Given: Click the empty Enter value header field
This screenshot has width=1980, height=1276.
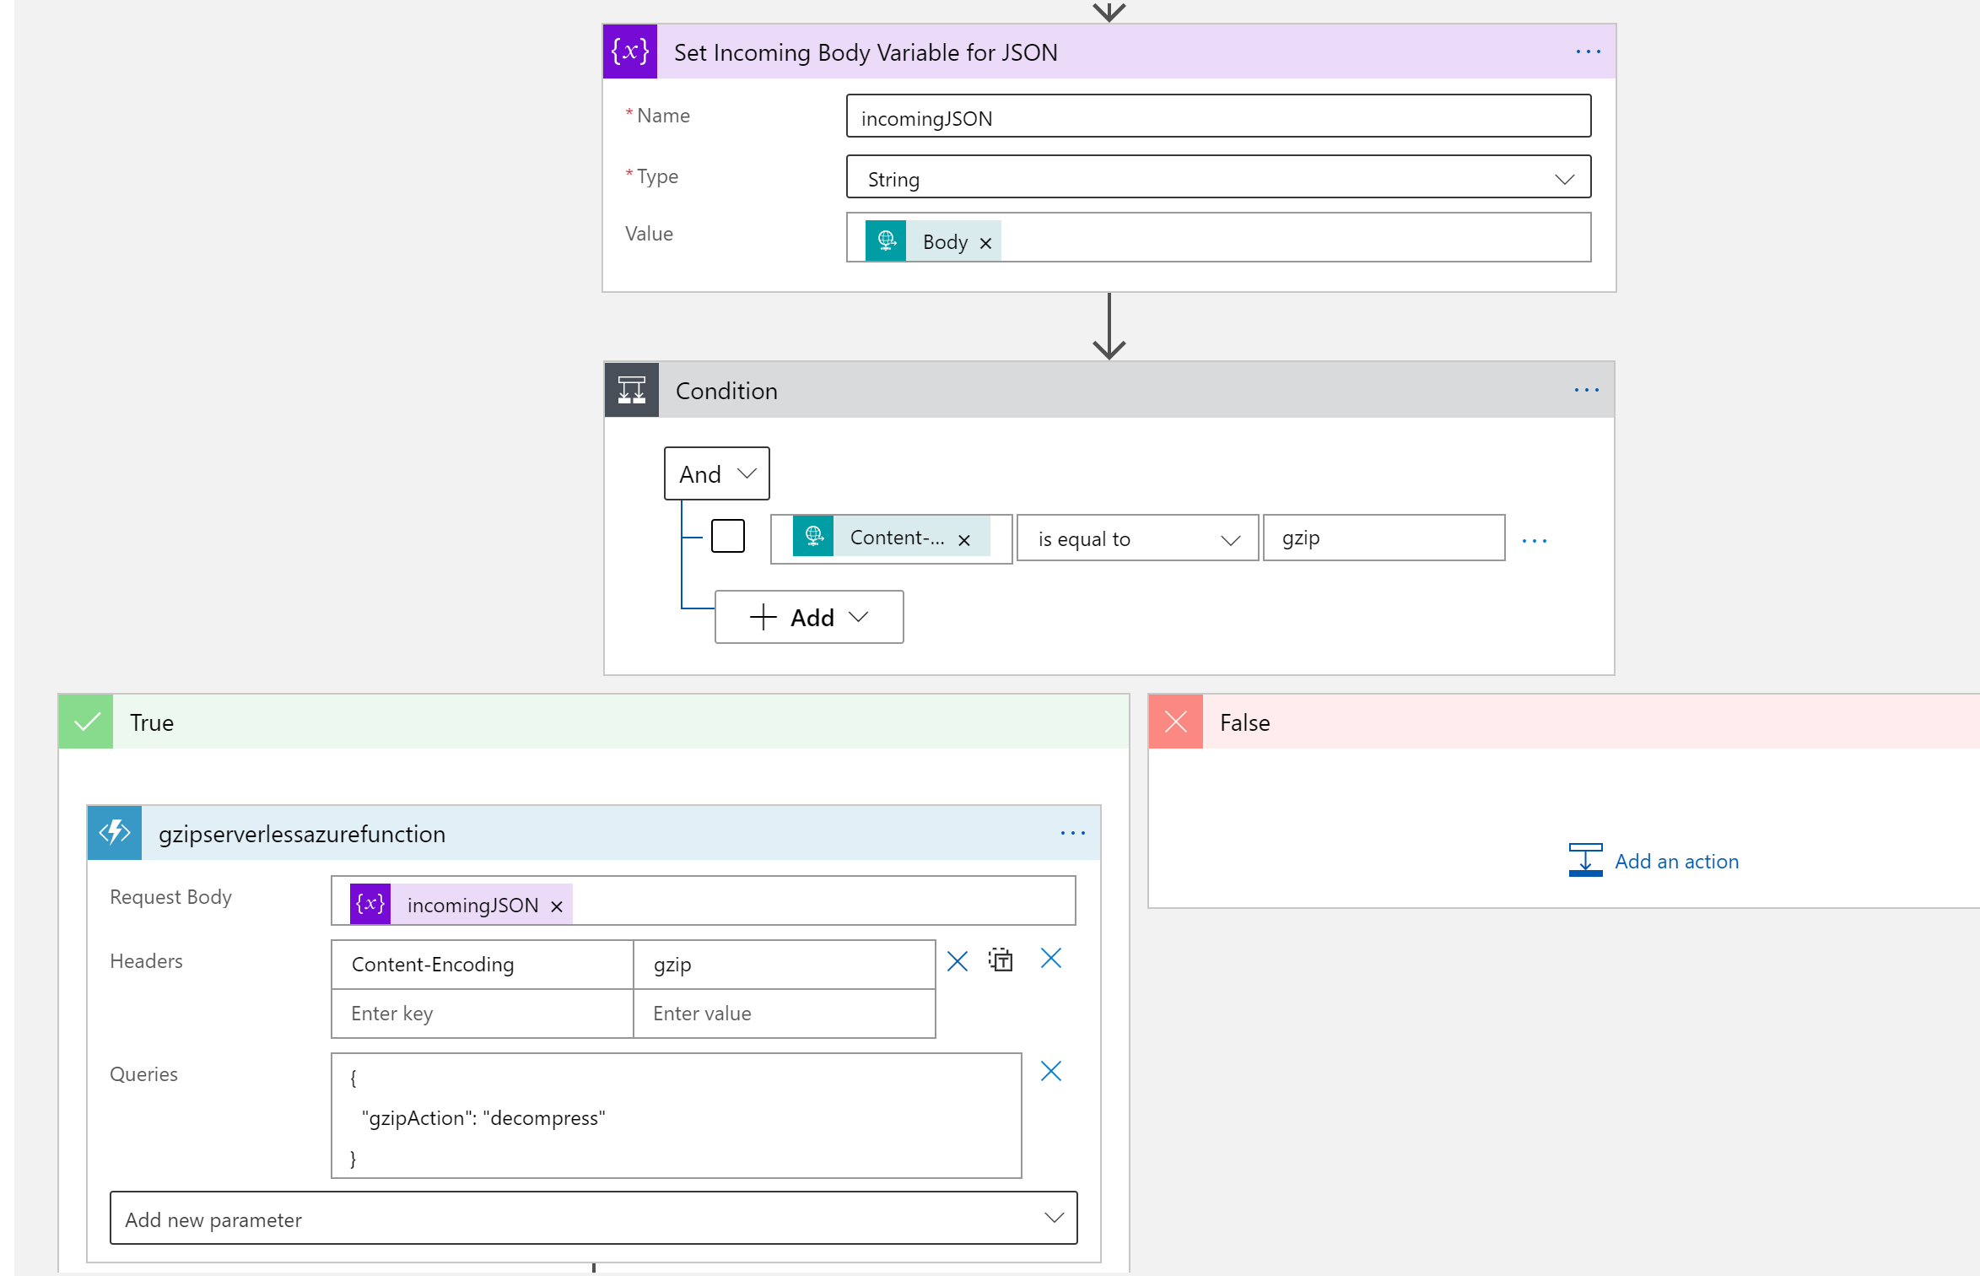Looking at the screenshot, I should pos(785,1014).
